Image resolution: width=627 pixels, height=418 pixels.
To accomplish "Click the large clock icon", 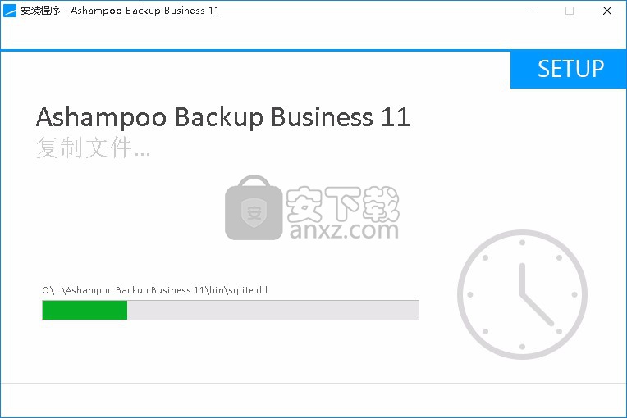I will tap(521, 294).
